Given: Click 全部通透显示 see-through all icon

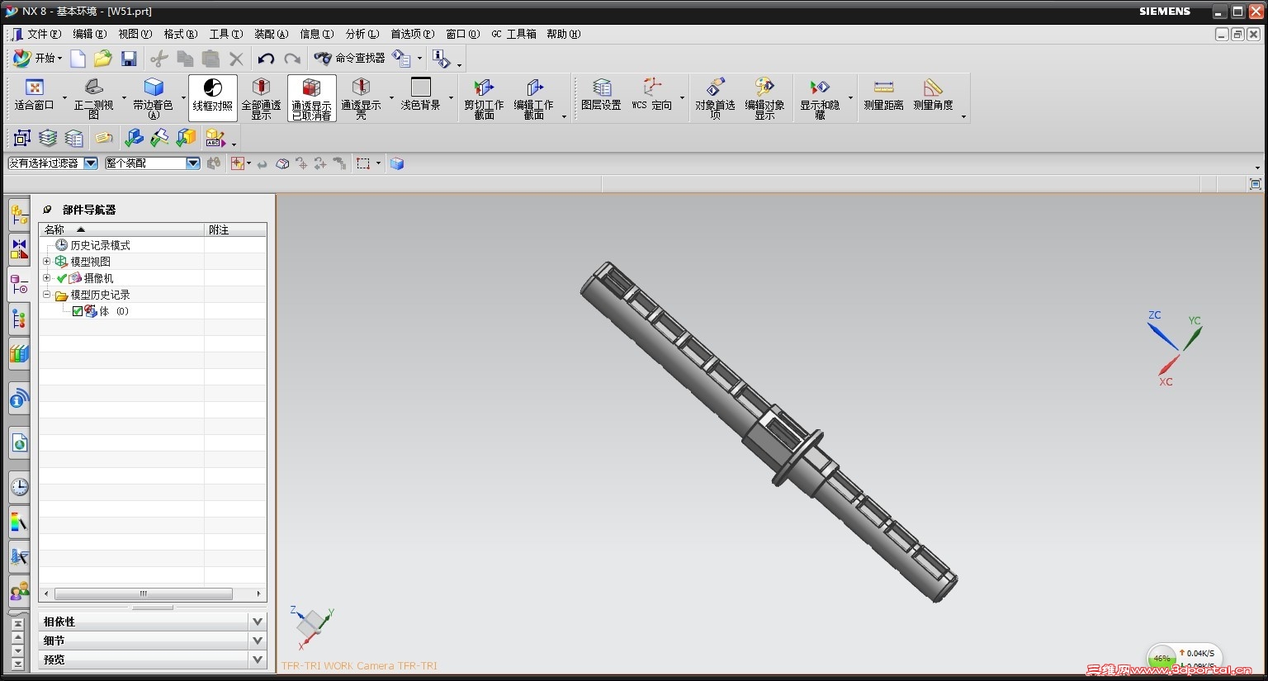Looking at the screenshot, I should (261, 97).
